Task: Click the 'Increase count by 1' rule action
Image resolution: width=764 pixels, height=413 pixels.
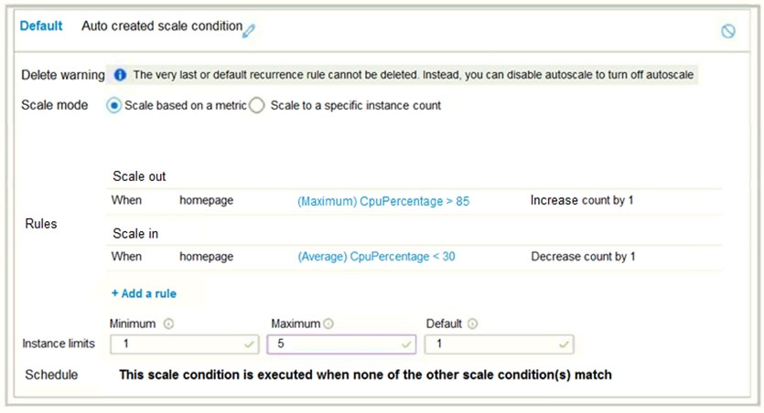Action: point(582,200)
